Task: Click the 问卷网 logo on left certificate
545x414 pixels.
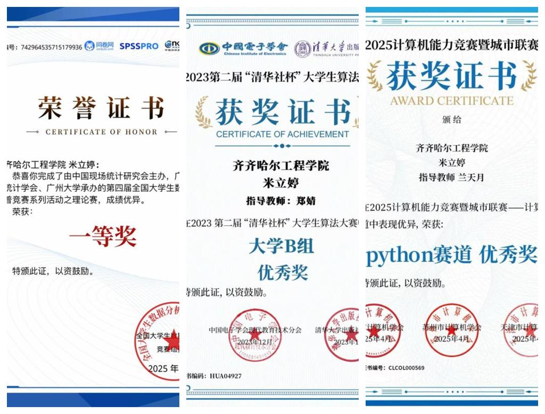Action: click(x=99, y=46)
